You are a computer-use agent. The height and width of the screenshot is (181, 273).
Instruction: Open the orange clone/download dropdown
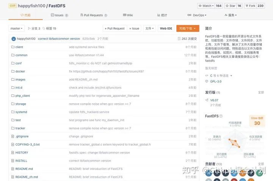pos(188,28)
